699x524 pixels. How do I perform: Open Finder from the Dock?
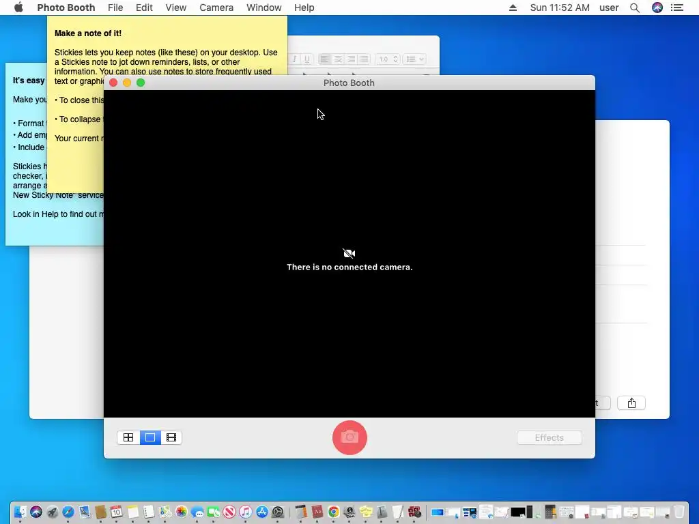click(20, 512)
